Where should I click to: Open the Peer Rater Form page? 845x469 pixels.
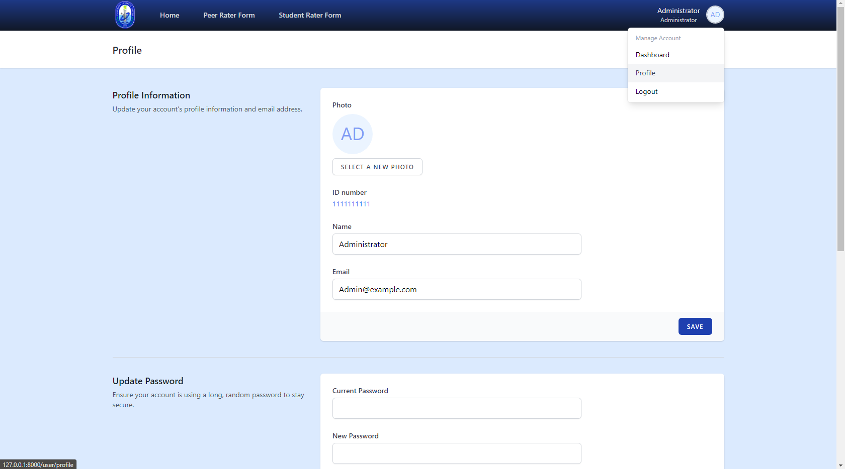(229, 15)
